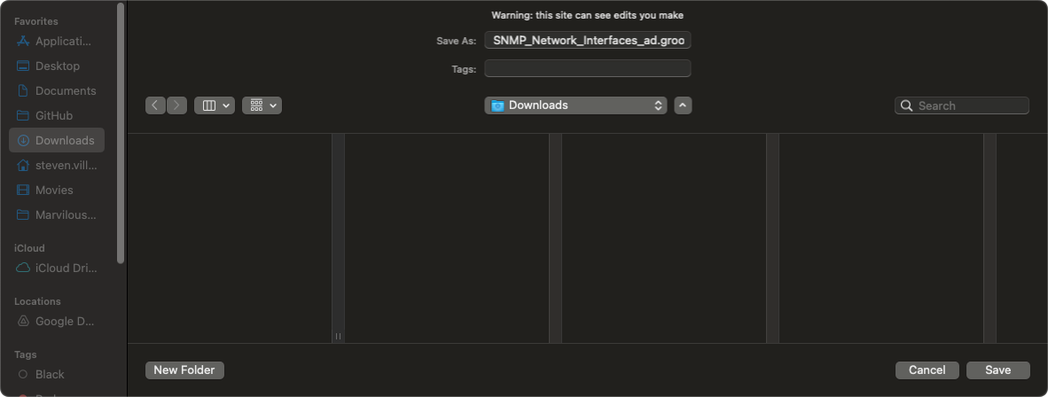Go forward with the right chevron button
The height and width of the screenshot is (397, 1048).
pyautogui.click(x=176, y=105)
